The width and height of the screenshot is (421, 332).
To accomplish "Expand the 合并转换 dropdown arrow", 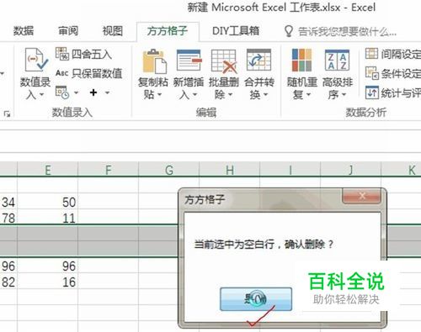I will (x=265, y=95).
